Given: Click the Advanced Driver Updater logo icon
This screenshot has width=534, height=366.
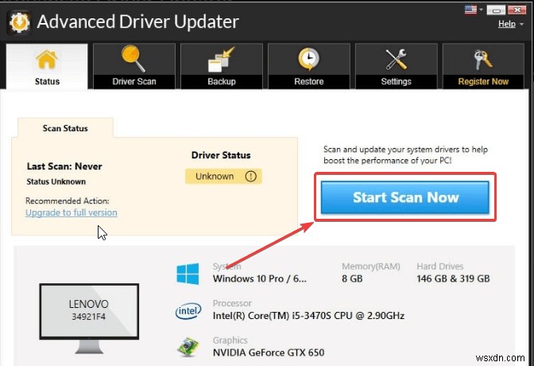Looking at the screenshot, I should click(x=20, y=22).
